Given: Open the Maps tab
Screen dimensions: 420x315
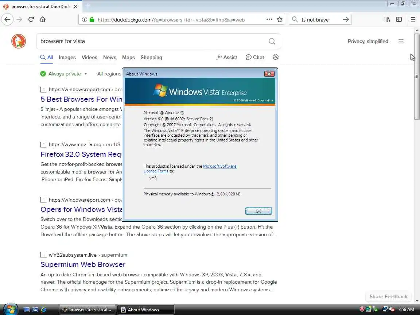Looking at the screenshot, I should [129, 57].
